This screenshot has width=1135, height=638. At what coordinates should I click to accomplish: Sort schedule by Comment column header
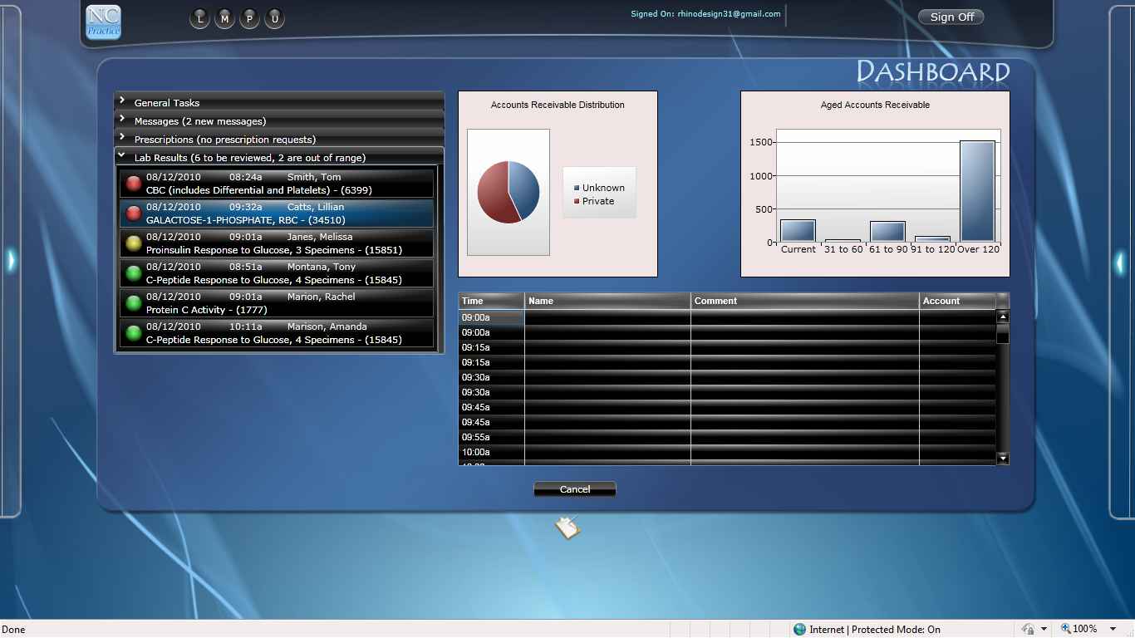coord(805,301)
